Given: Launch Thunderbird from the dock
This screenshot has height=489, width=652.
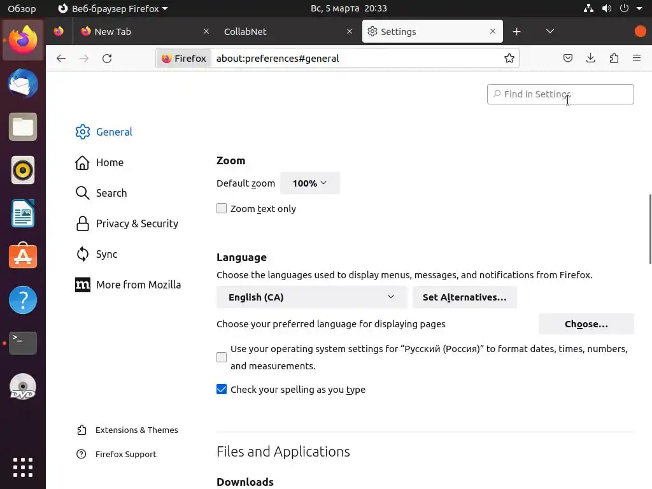Looking at the screenshot, I should point(23,84).
